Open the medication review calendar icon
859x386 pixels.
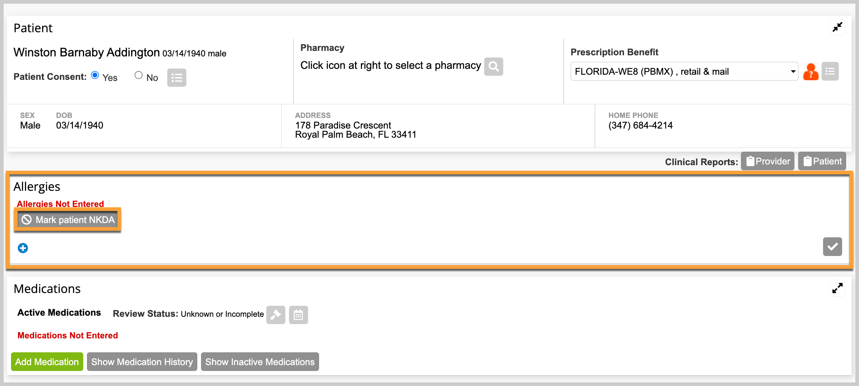point(298,315)
